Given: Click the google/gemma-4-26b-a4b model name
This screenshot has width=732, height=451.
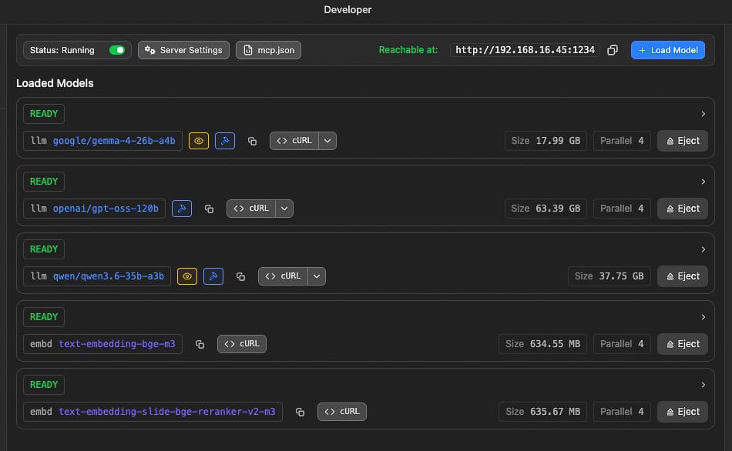Looking at the screenshot, I should (114, 141).
